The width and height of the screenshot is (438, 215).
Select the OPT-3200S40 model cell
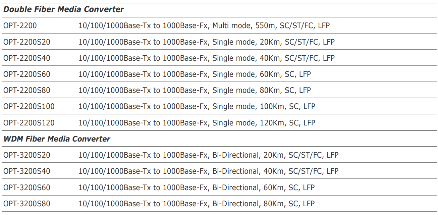[27, 171]
